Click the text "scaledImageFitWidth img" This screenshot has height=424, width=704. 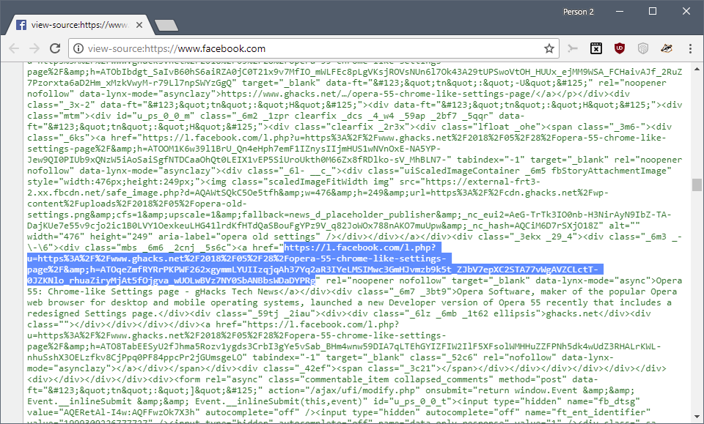tap(329, 182)
